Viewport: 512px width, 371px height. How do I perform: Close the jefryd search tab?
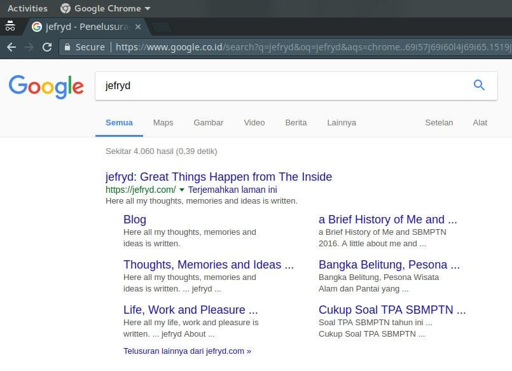(138, 27)
